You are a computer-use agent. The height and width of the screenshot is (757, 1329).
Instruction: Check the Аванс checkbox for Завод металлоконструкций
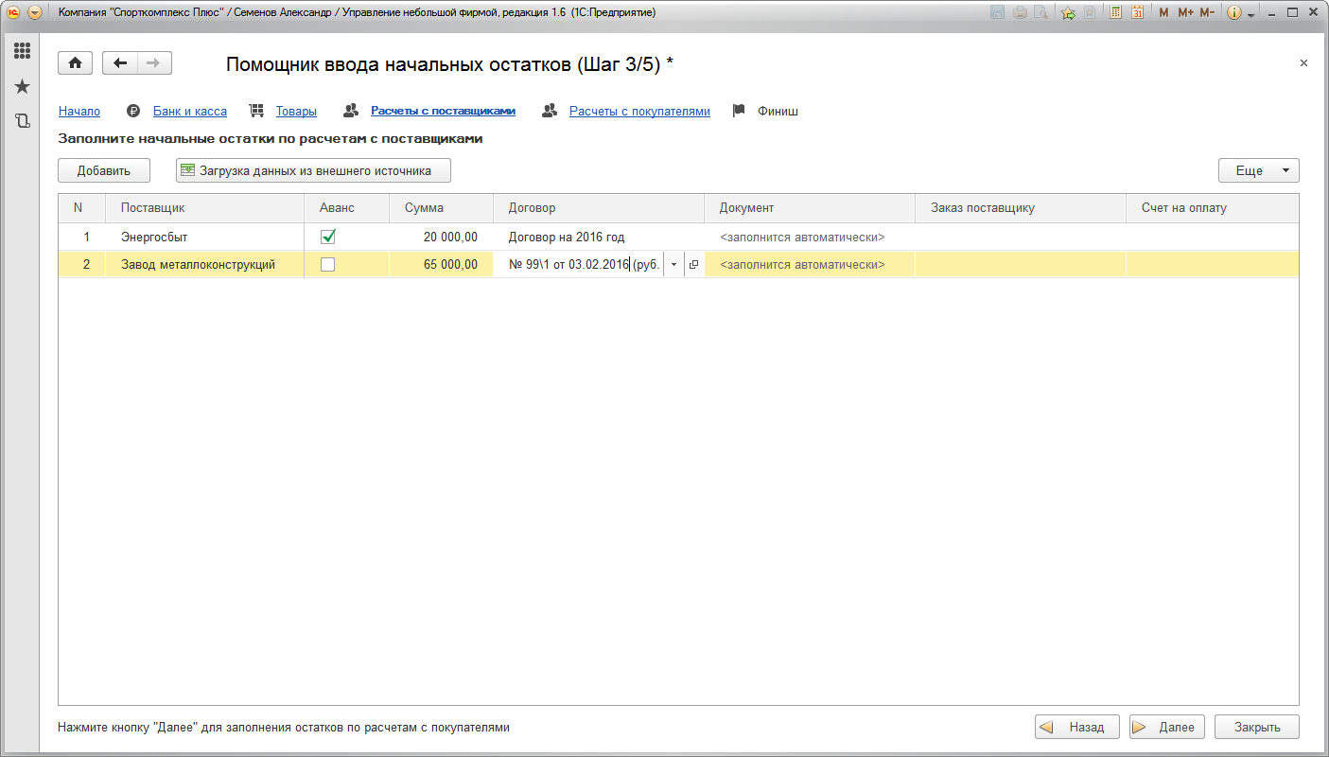tap(328, 265)
